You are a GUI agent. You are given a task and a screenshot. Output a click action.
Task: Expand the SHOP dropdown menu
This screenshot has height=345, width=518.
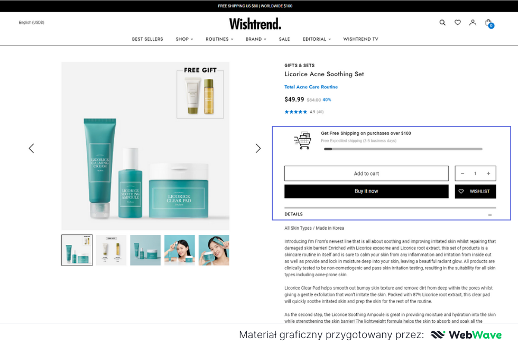coord(184,39)
